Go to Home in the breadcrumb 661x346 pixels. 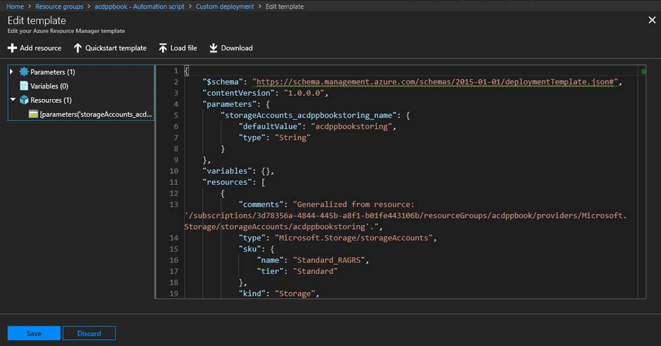click(15, 7)
